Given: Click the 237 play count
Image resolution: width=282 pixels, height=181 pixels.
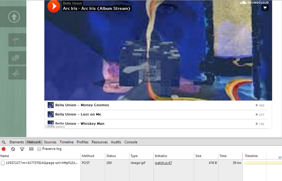Looking at the screenshot, I should click(260, 115).
